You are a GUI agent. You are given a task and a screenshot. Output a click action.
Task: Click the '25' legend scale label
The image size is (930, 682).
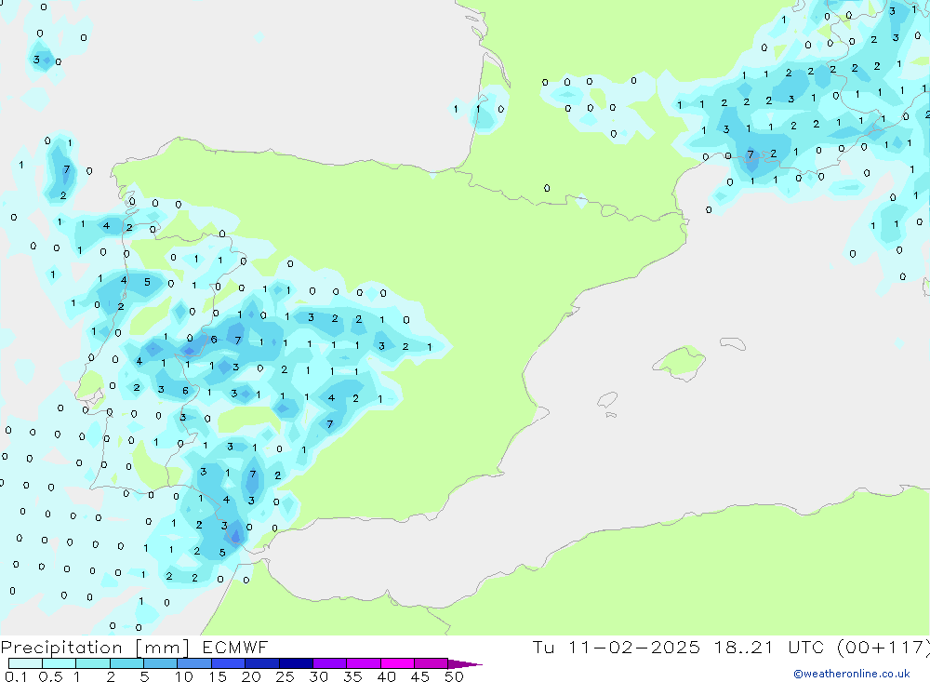285,676
